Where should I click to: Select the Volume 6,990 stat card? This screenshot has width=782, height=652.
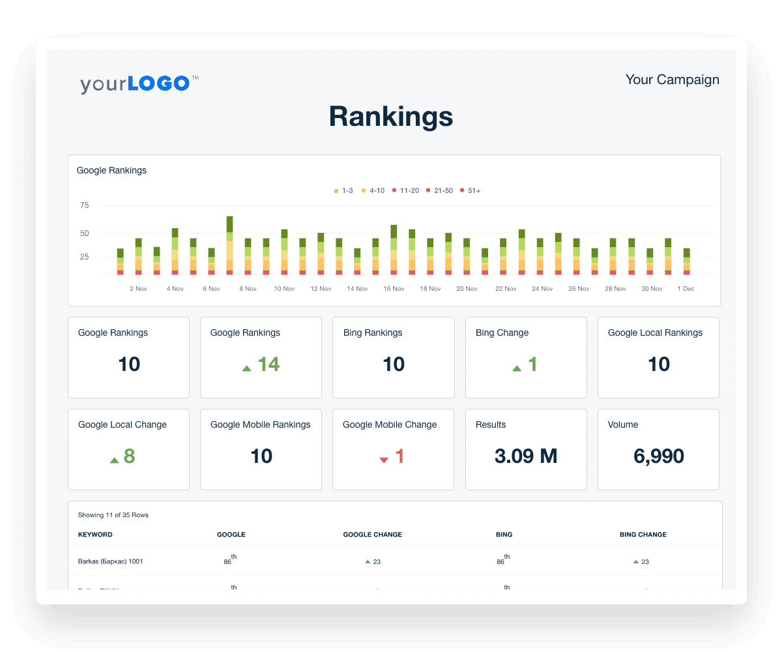pyautogui.click(x=658, y=449)
